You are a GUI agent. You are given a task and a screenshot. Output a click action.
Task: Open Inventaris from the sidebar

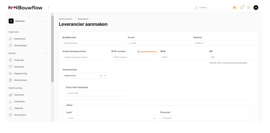(19, 67)
